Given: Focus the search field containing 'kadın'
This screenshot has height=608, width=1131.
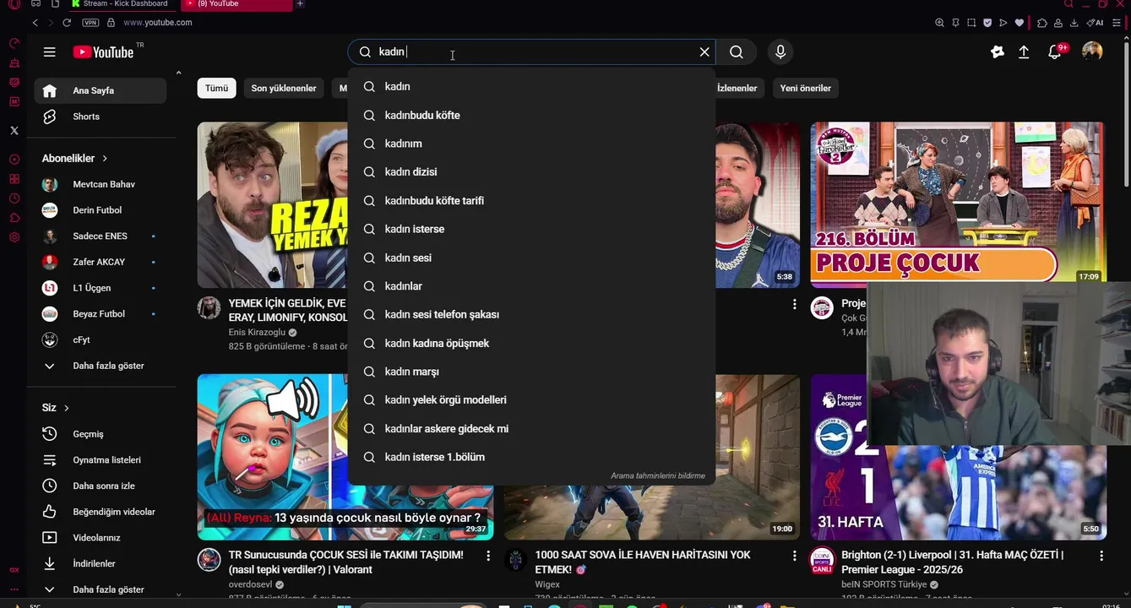Looking at the screenshot, I should coord(532,52).
